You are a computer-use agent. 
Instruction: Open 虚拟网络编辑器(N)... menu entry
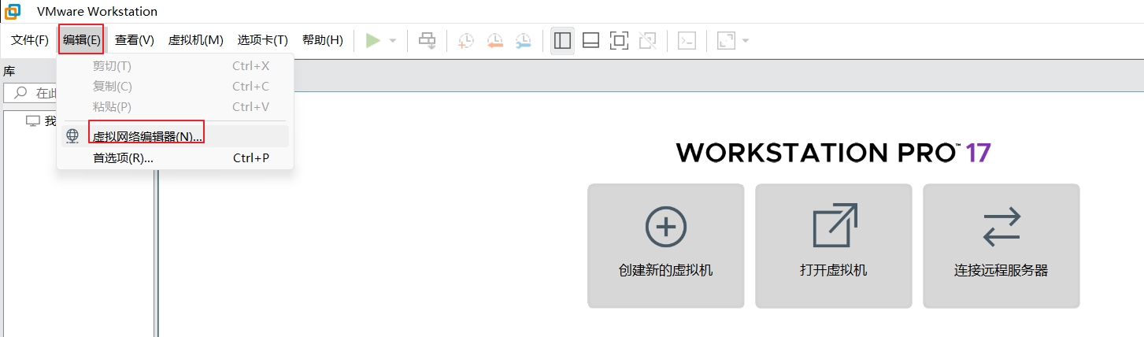pos(175,136)
